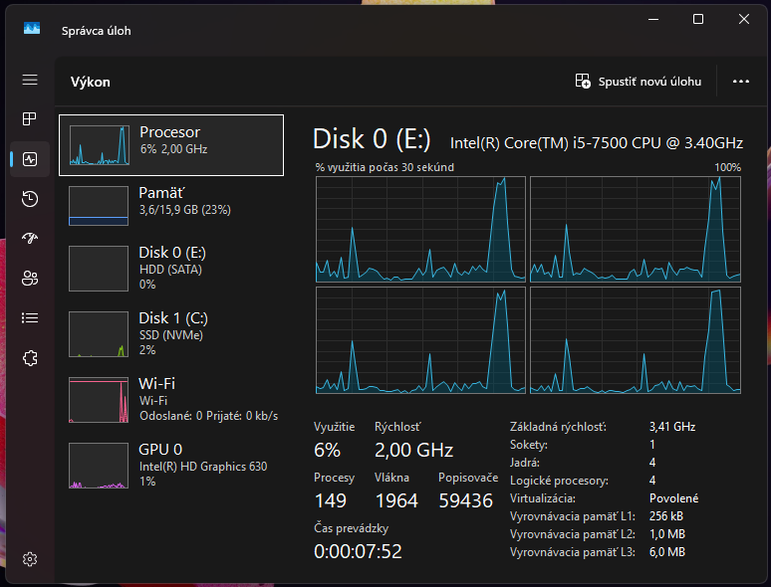This screenshot has width=771, height=587.
Task: Click the Task Manager title bar icon
Action: click(32, 30)
